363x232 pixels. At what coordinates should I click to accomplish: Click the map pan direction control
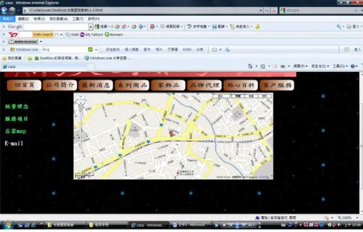point(80,100)
